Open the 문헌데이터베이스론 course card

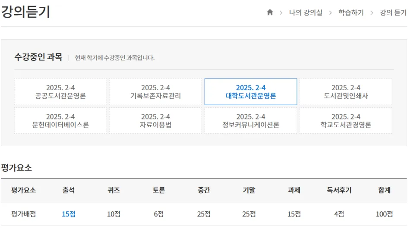tap(60, 121)
